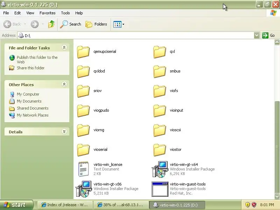Click the scrollbar down arrow

pyautogui.click(x=277, y=196)
